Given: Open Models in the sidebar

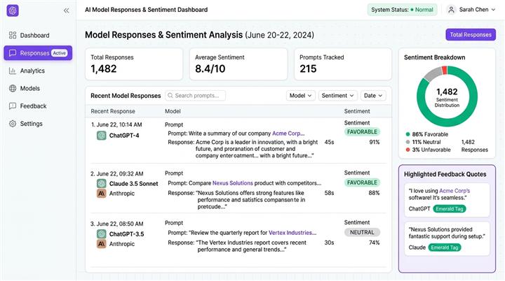Looking at the screenshot, I should (38, 88).
